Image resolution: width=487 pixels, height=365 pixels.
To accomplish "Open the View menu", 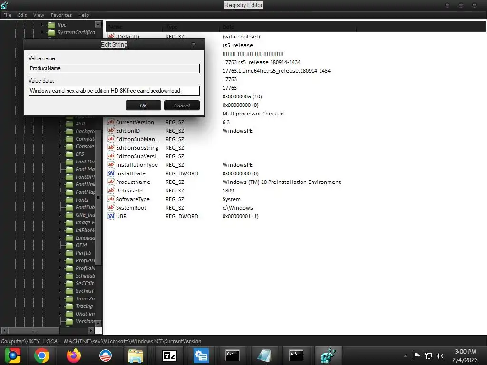I will click(39, 15).
